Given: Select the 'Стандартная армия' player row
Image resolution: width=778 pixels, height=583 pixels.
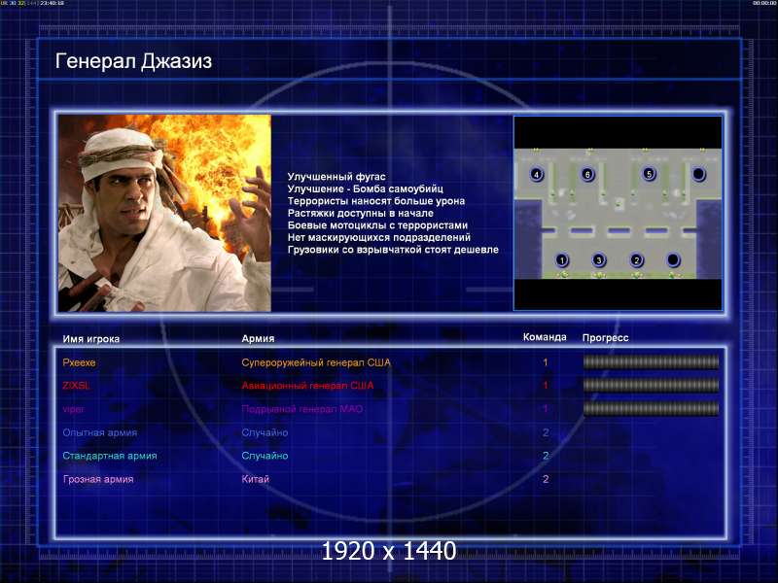Looking at the screenshot, I should click(110, 456).
